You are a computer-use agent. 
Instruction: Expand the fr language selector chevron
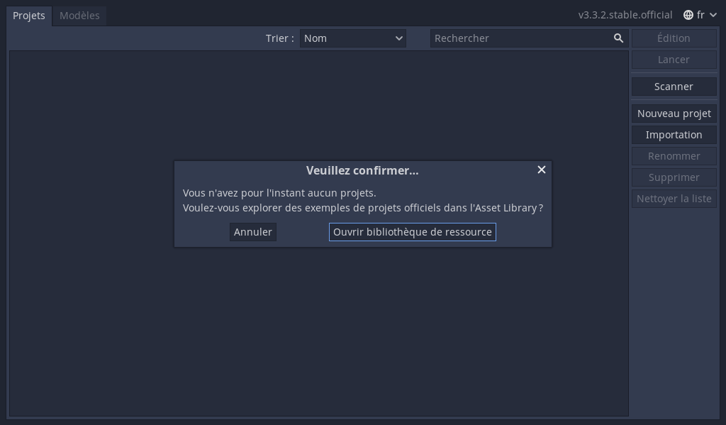point(713,15)
